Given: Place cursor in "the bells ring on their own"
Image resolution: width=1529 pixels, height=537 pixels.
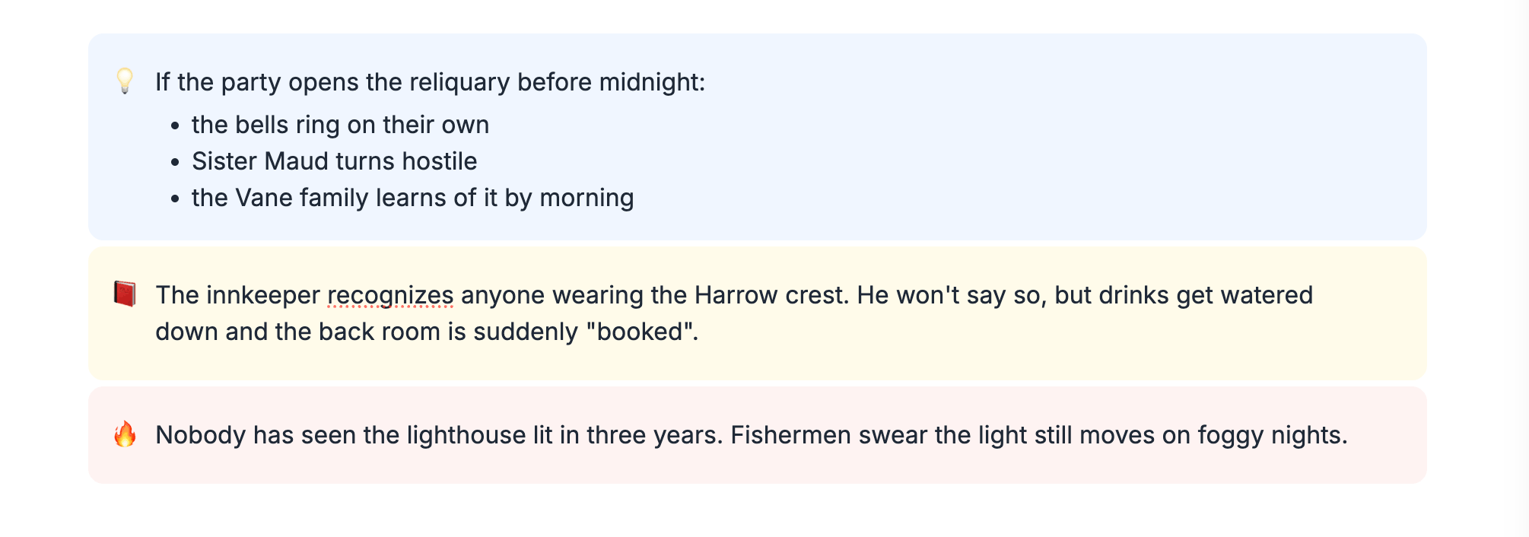Looking at the screenshot, I should click(x=340, y=125).
